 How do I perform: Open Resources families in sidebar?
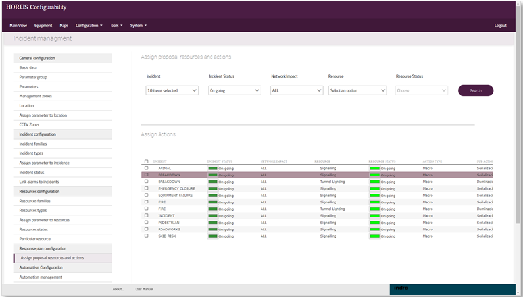(x=62, y=201)
